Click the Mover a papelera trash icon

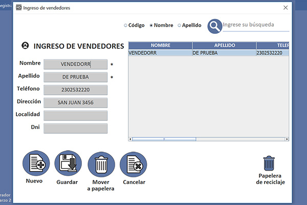click(101, 165)
